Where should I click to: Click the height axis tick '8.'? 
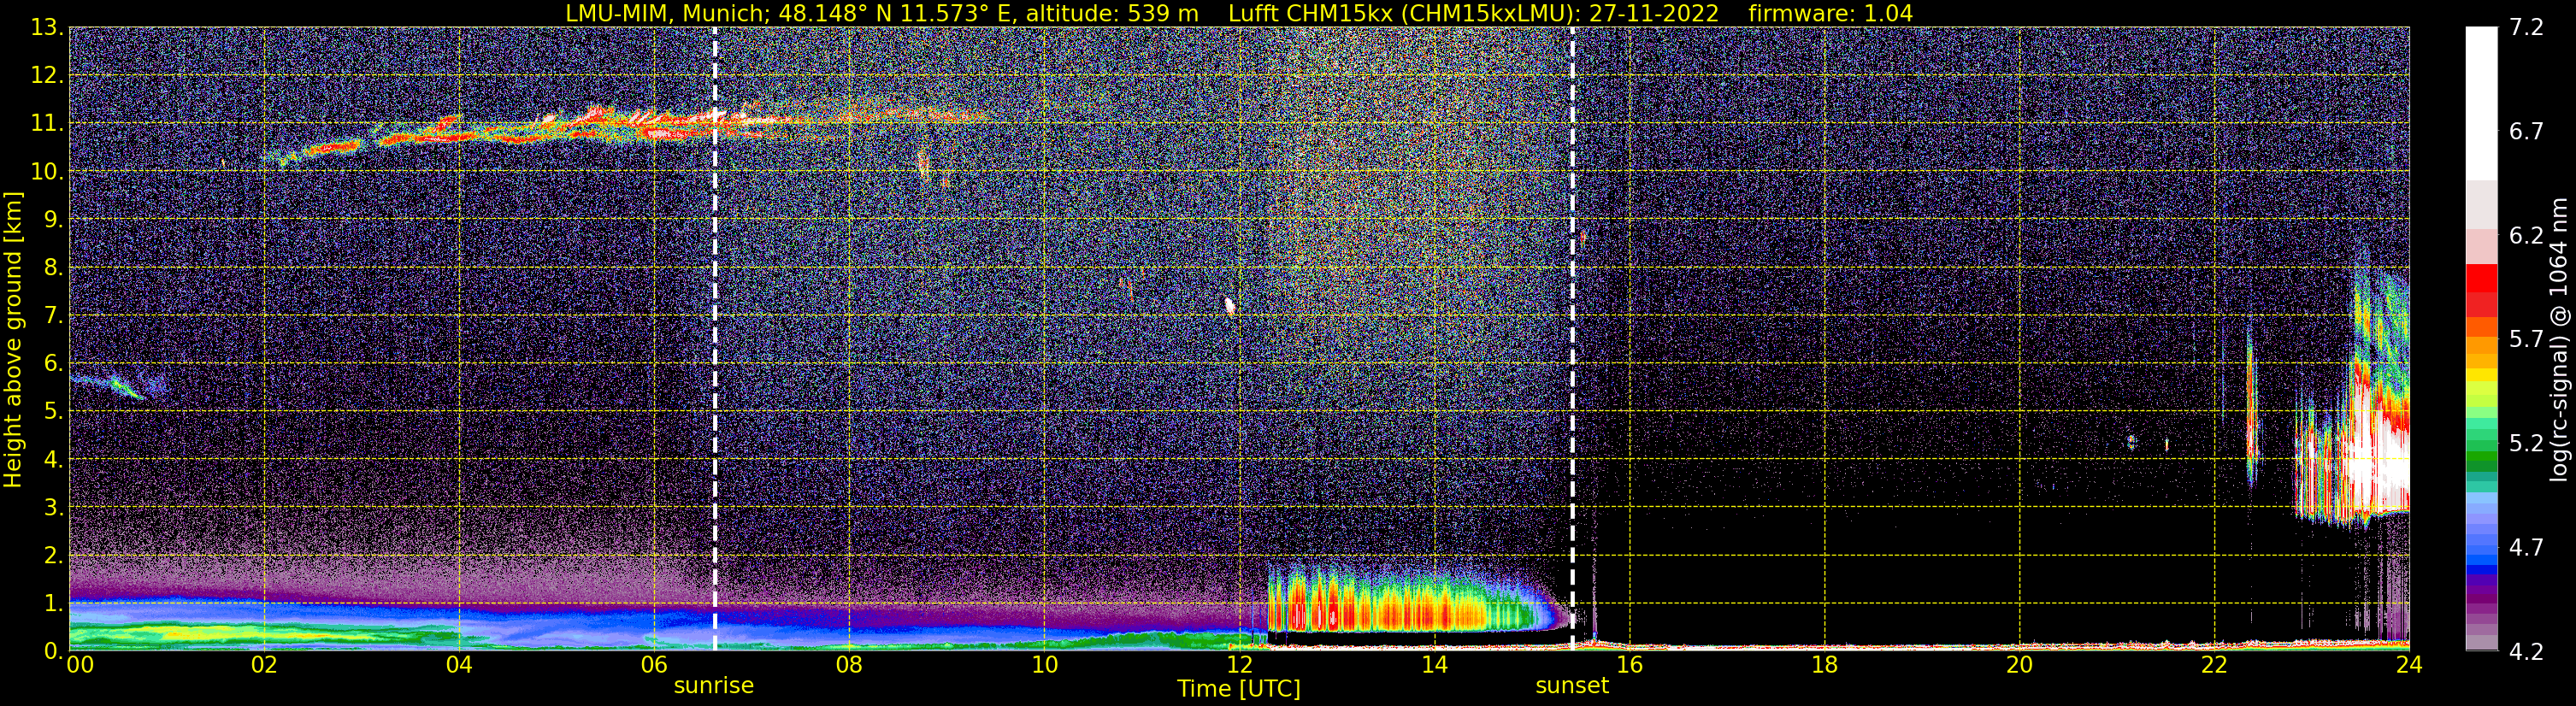[52, 268]
